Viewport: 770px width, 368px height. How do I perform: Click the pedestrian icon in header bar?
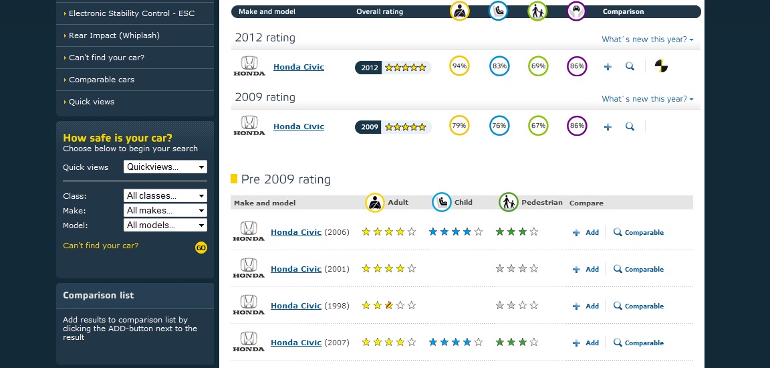pos(537,11)
